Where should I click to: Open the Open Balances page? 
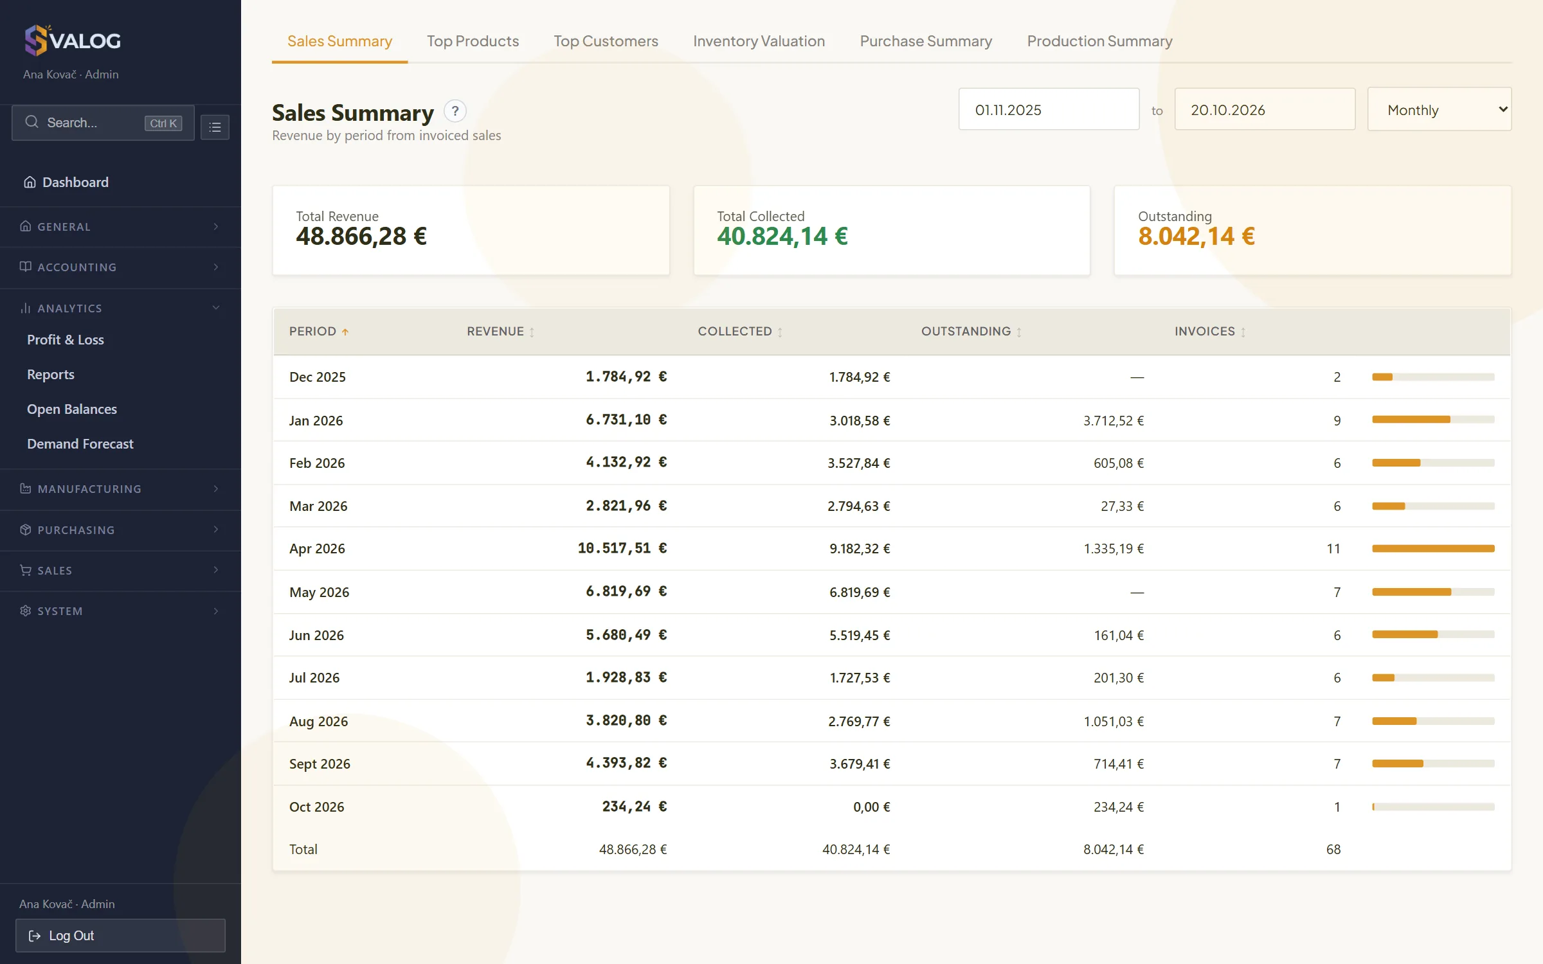[x=72, y=409]
